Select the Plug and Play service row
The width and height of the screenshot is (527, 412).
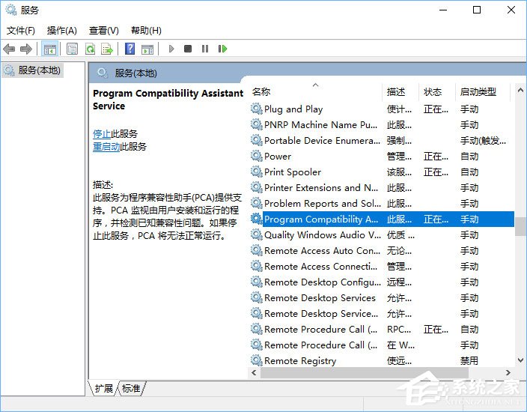pyautogui.click(x=382, y=109)
